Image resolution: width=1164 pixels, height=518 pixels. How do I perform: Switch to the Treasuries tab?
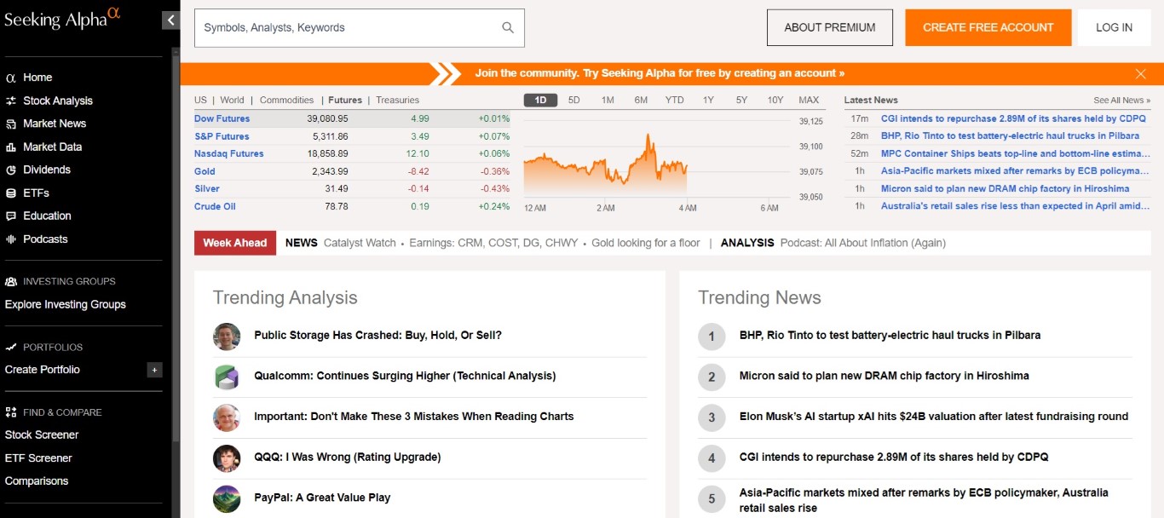click(398, 100)
